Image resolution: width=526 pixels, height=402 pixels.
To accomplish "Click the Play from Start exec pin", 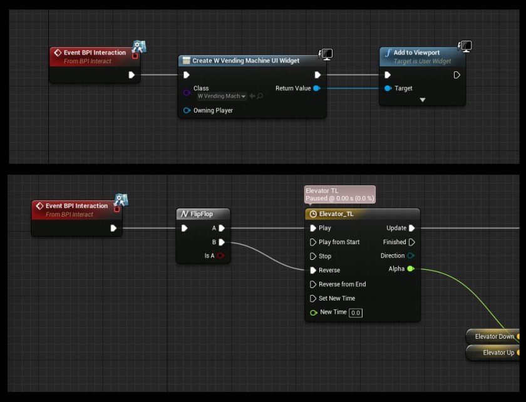I will [x=313, y=242].
